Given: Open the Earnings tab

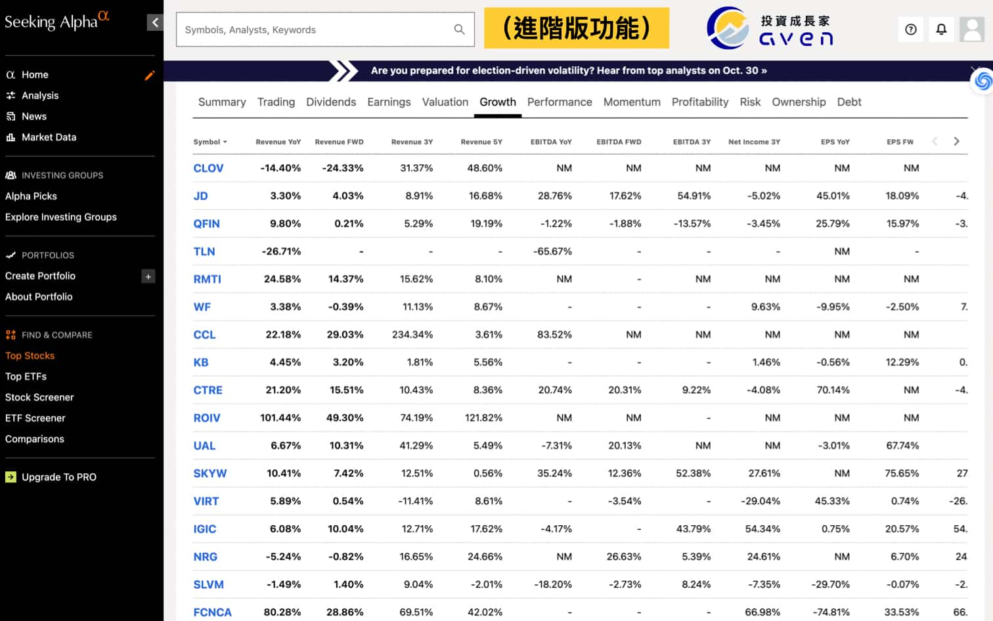Looking at the screenshot, I should point(389,102).
